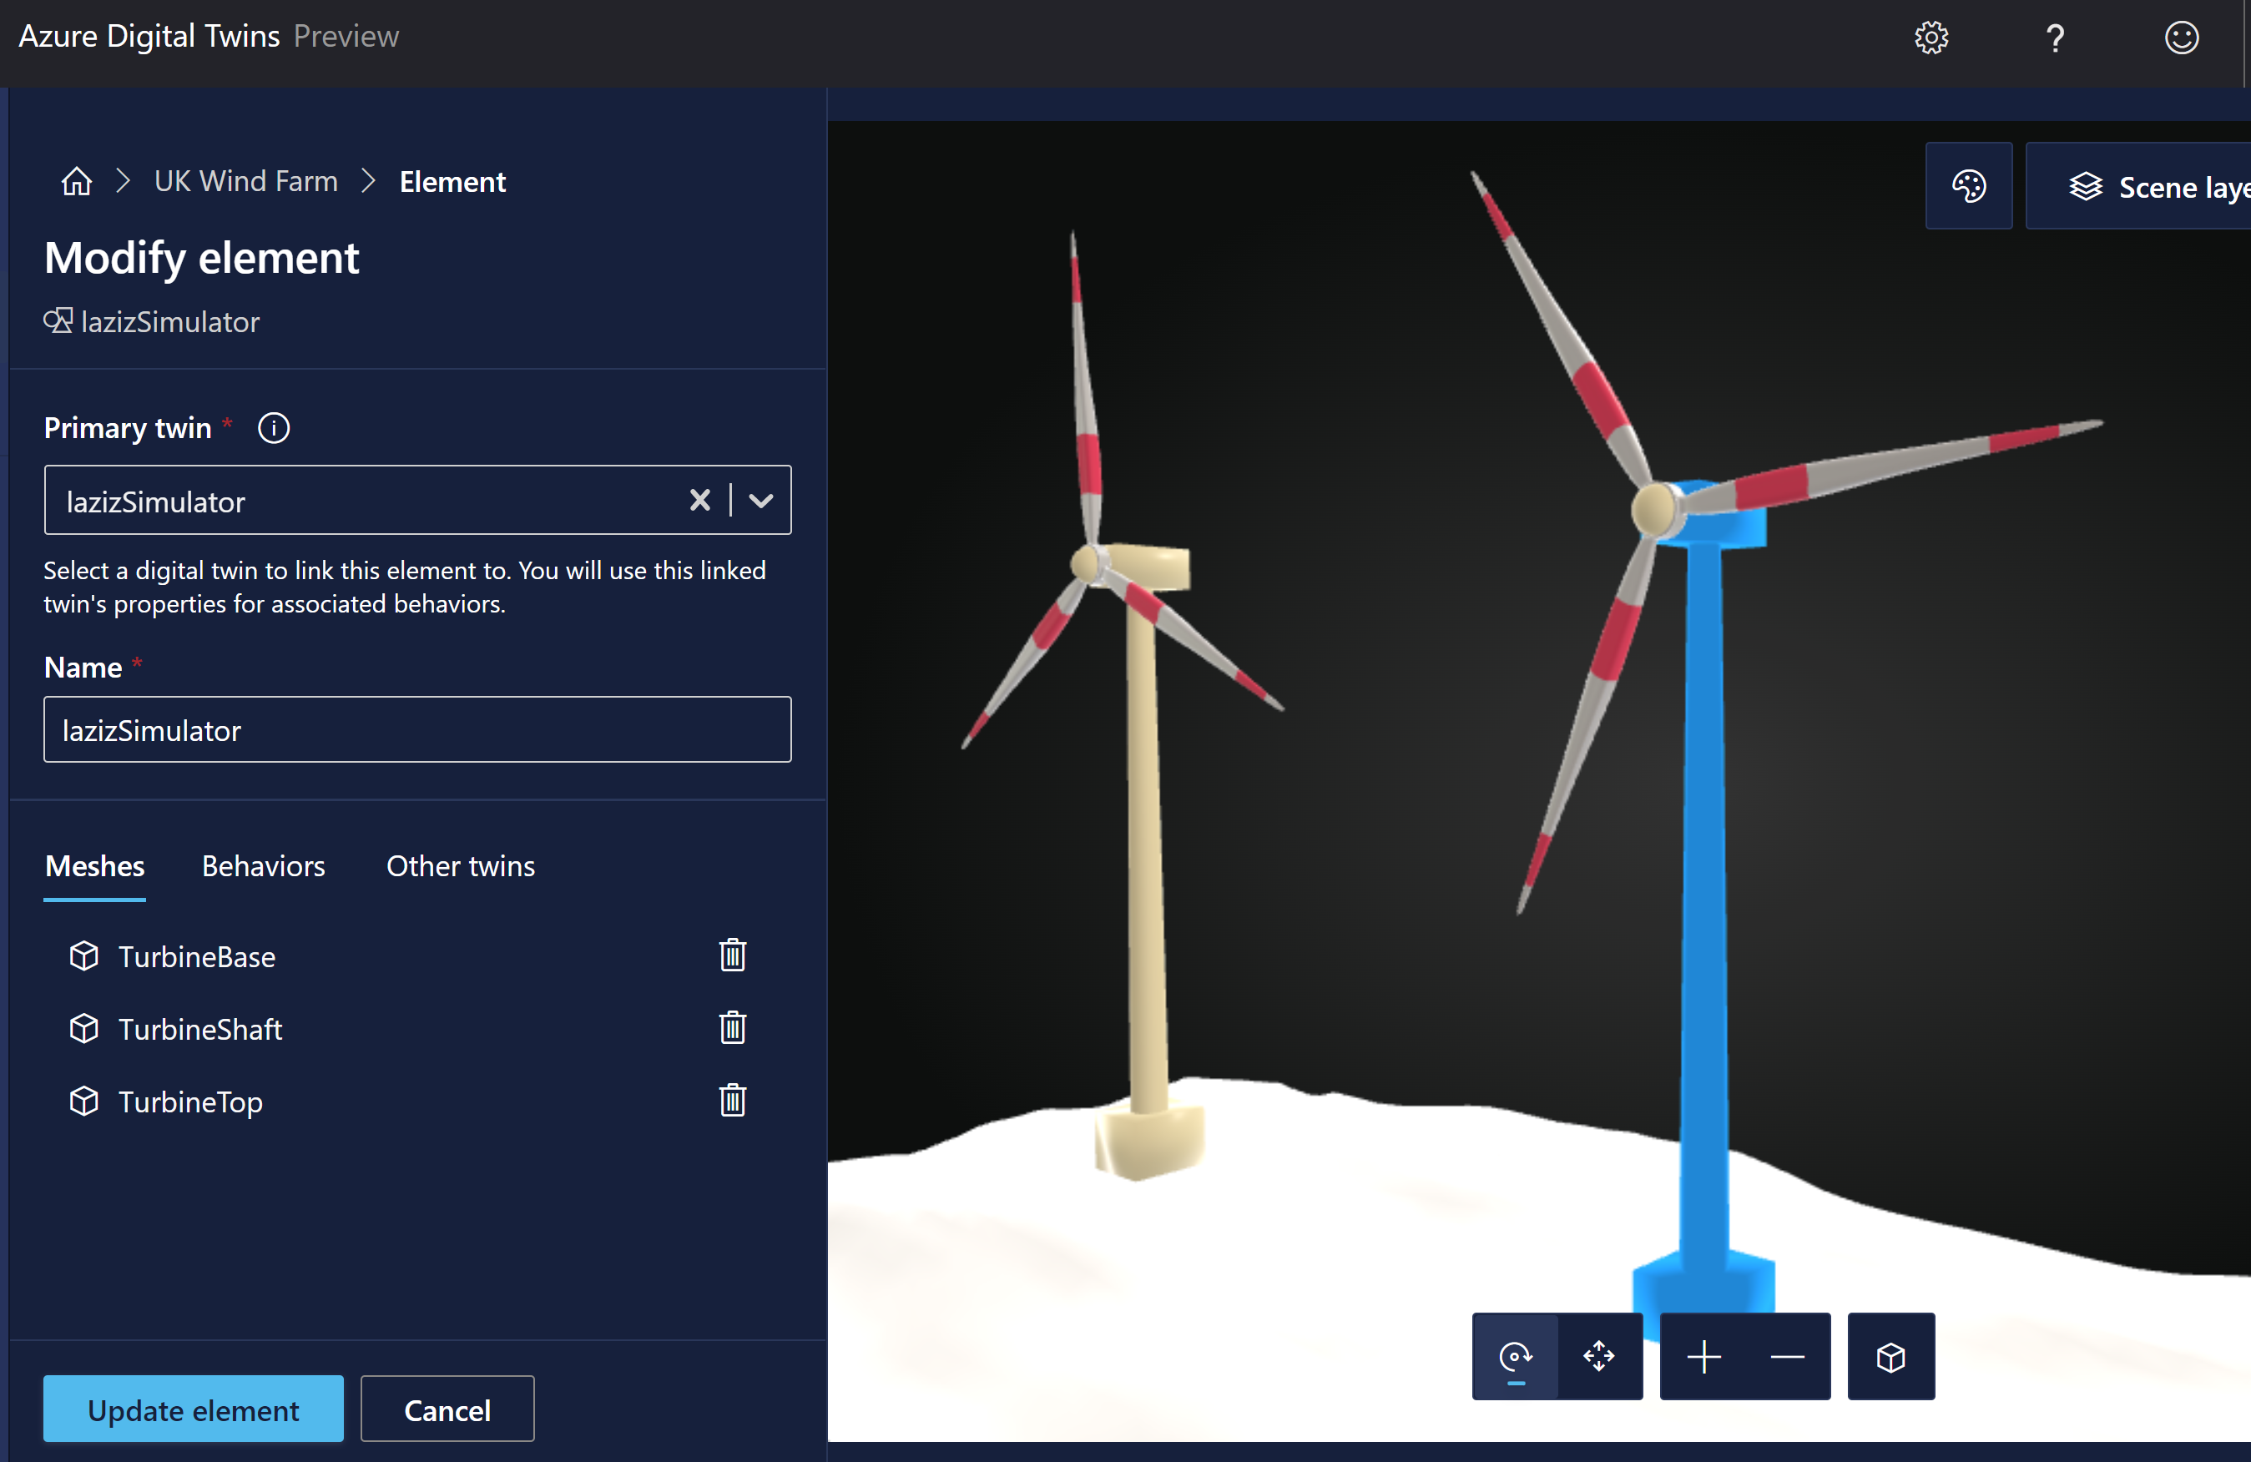Open settings gear in header
This screenshot has width=2251, height=1462.
1931,38
